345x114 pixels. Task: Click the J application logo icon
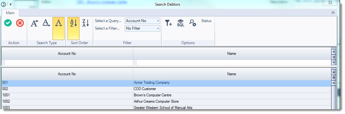3,4
